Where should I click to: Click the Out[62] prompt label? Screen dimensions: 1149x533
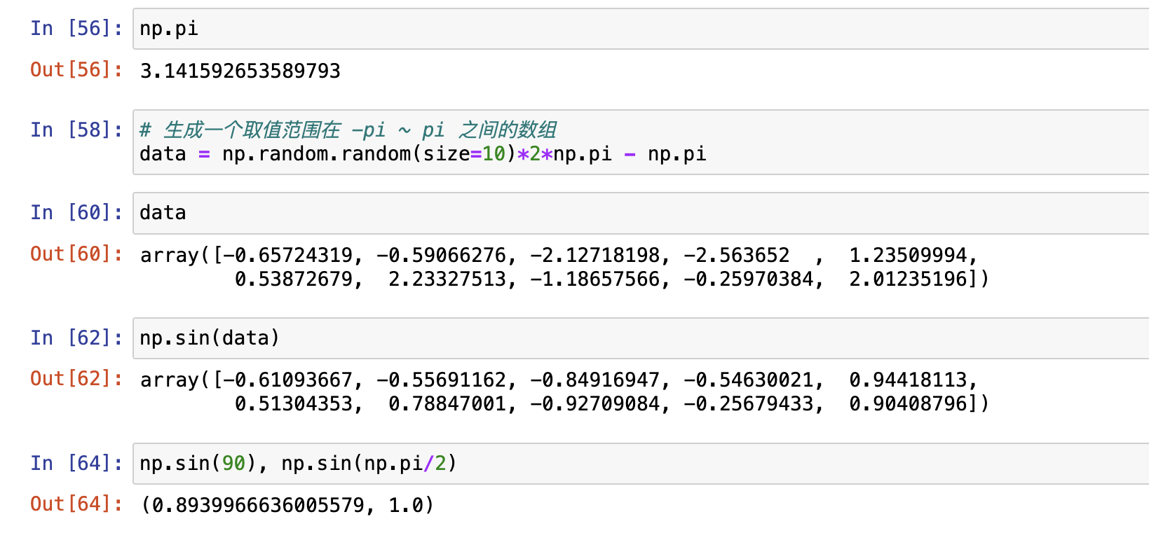click(76, 379)
